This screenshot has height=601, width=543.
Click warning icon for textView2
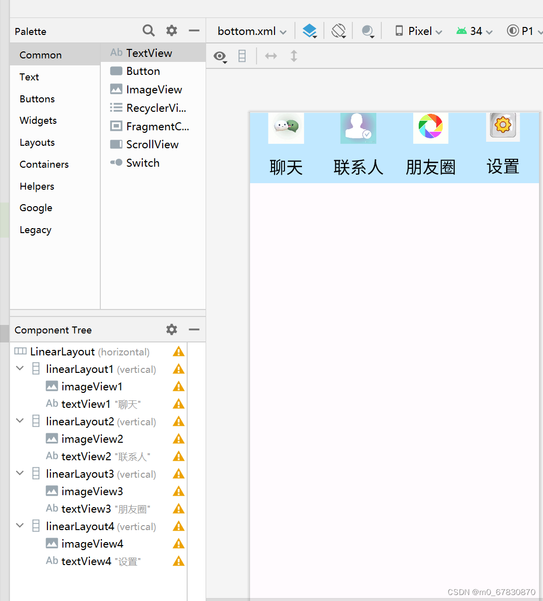click(179, 457)
